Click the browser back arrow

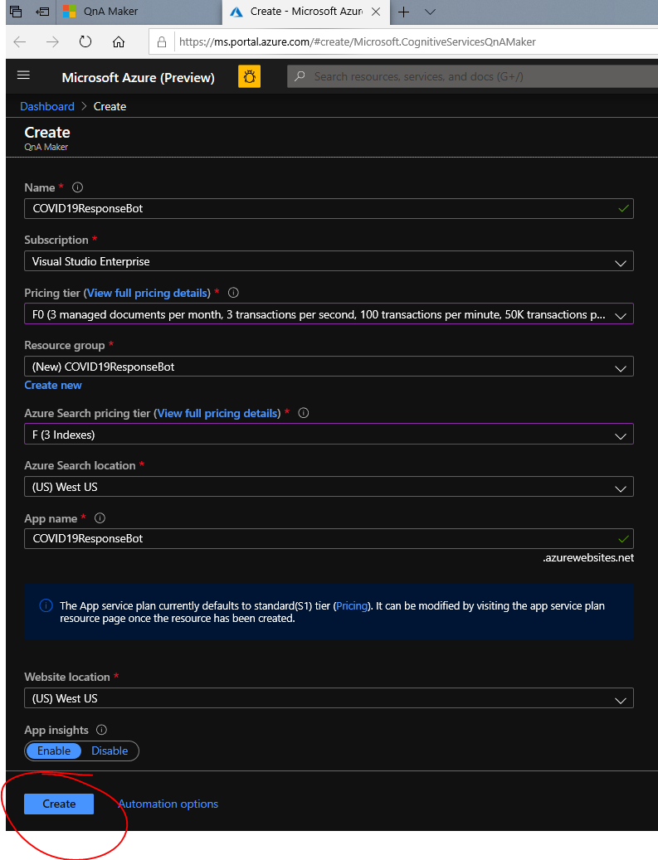[20, 42]
